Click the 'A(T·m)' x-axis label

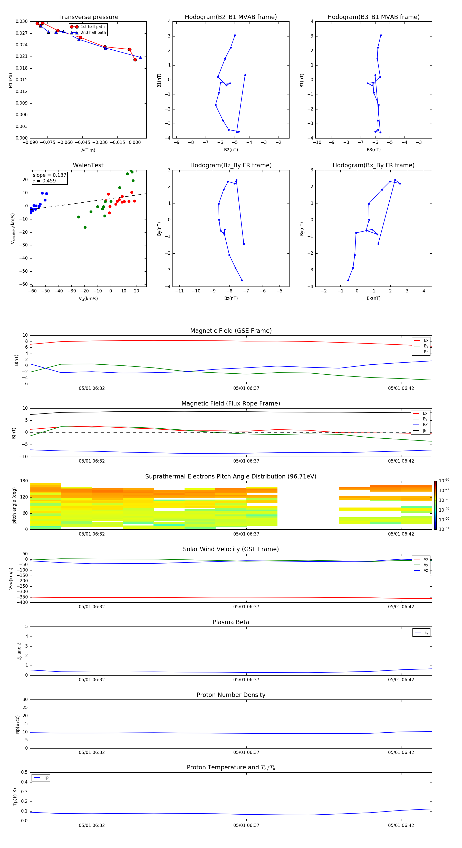pyautogui.click(x=88, y=150)
